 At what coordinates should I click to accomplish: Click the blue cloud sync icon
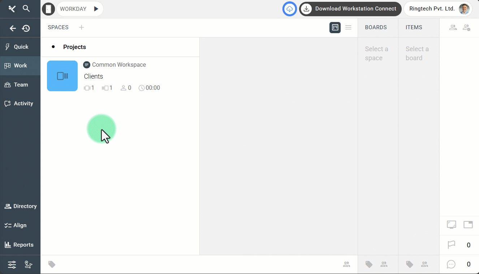coord(289,9)
